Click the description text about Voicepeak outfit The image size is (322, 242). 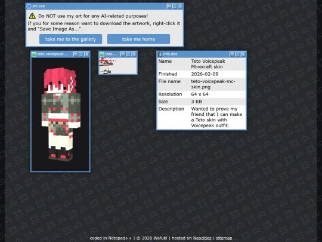(216, 117)
